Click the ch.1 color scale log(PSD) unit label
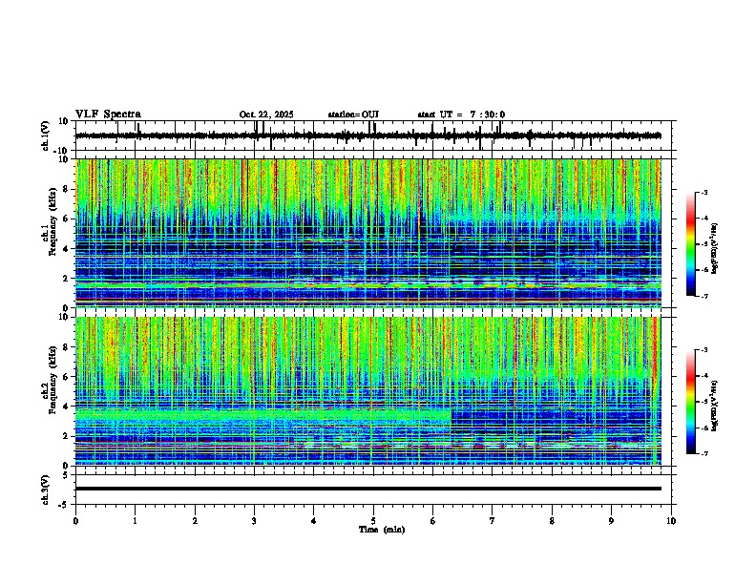The width and height of the screenshot is (756, 584). (714, 249)
